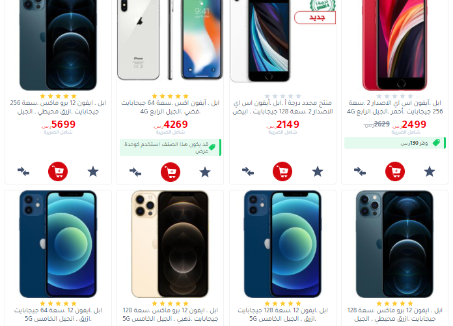Click the five-star rating of silver iPhone X
The height and width of the screenshot is (326, 453).
(170, 96)
